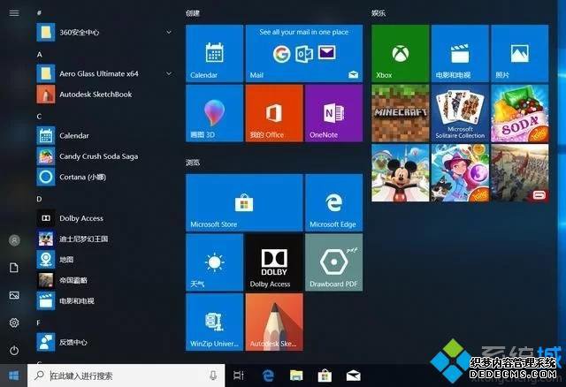Open the Microsoft Store tile
Screen dimensions: 566x387
[x=244, y=202]
